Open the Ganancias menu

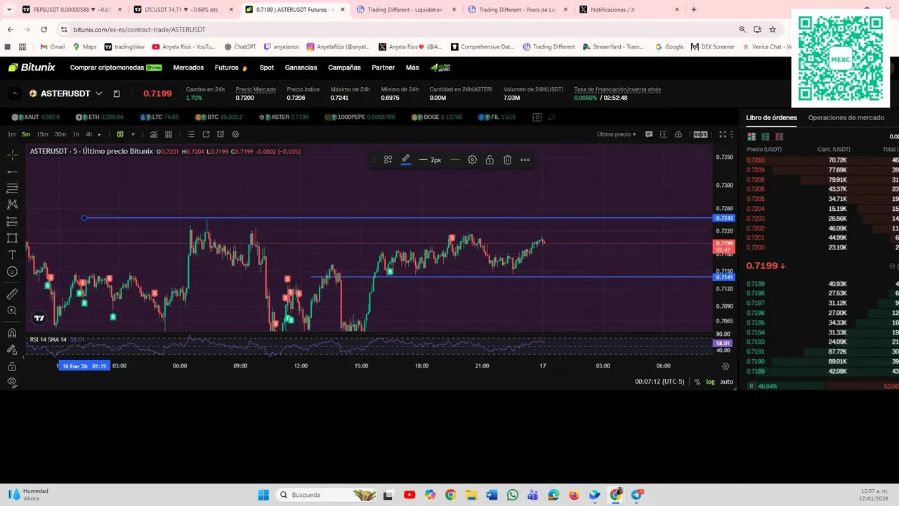[x=301, y=67]
